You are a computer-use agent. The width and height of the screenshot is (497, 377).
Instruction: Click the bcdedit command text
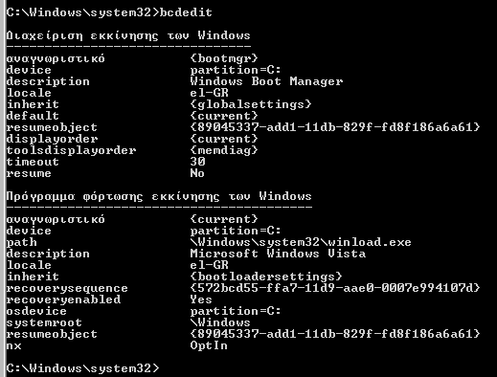pos(186,12)
